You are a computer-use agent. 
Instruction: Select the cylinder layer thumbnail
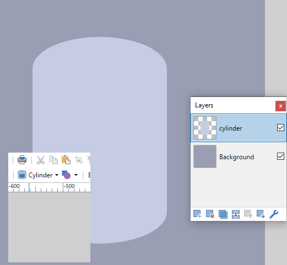205,128
